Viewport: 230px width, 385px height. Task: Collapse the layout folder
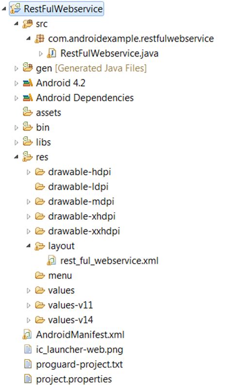coord(28,245)
